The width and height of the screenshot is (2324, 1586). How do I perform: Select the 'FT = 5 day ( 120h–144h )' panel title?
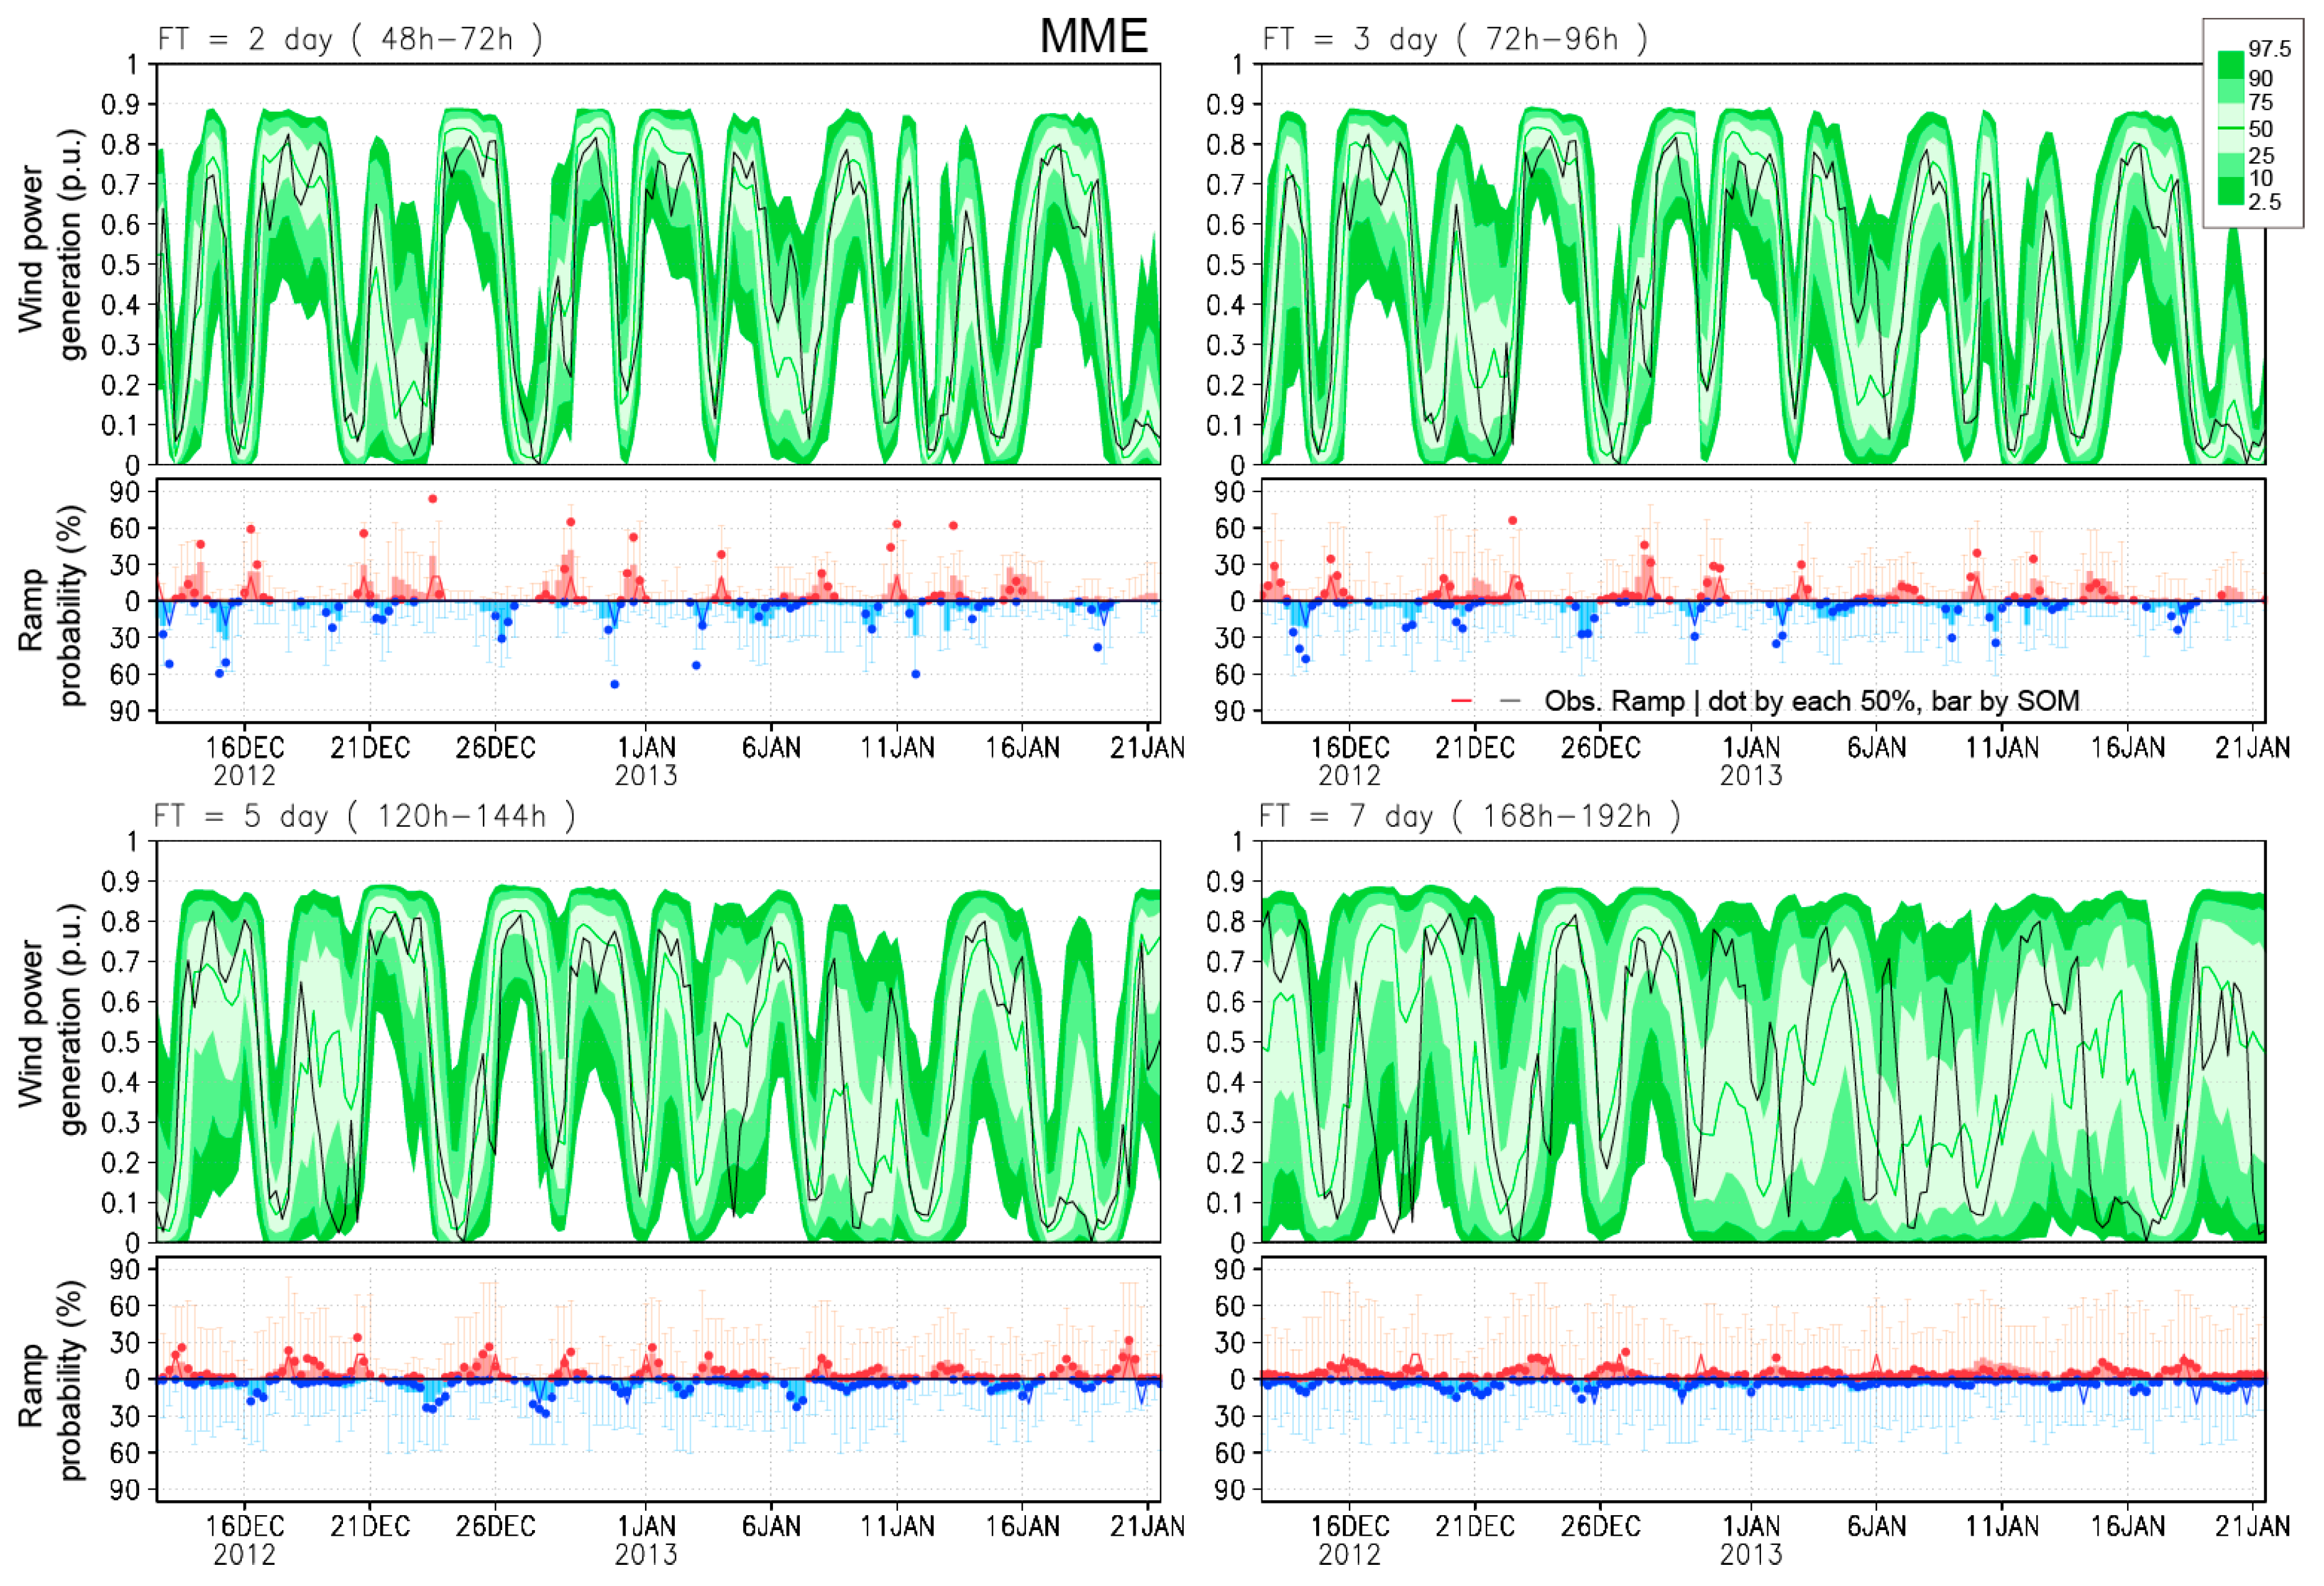coord(365,816)
